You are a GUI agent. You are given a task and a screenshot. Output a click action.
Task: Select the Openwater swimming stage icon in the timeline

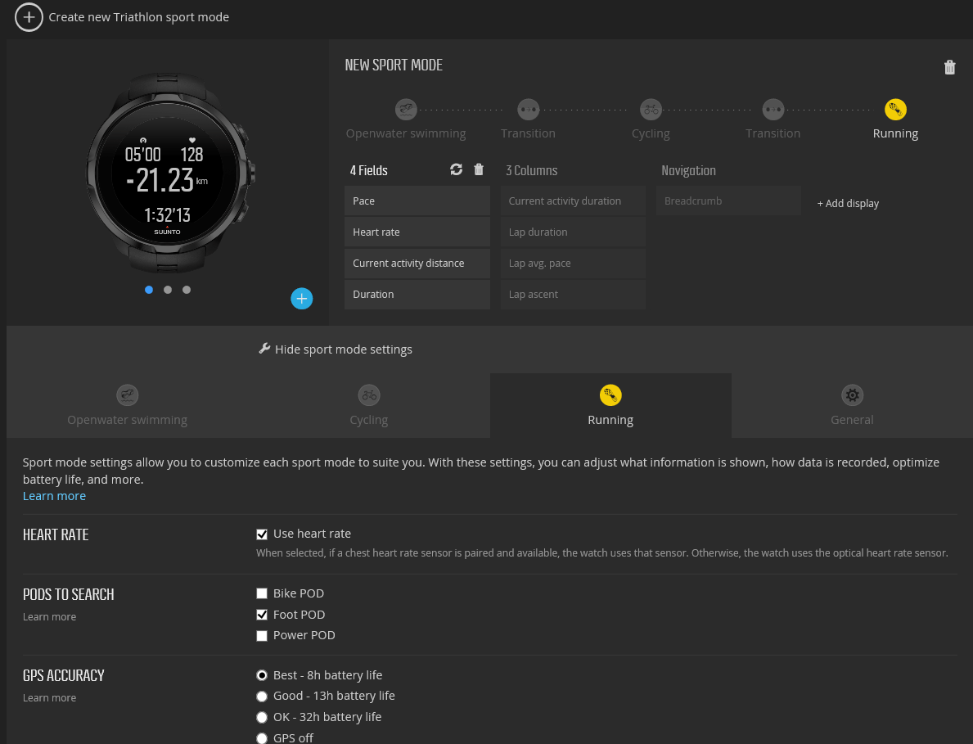pyautogui.click(x=406, y=109)
